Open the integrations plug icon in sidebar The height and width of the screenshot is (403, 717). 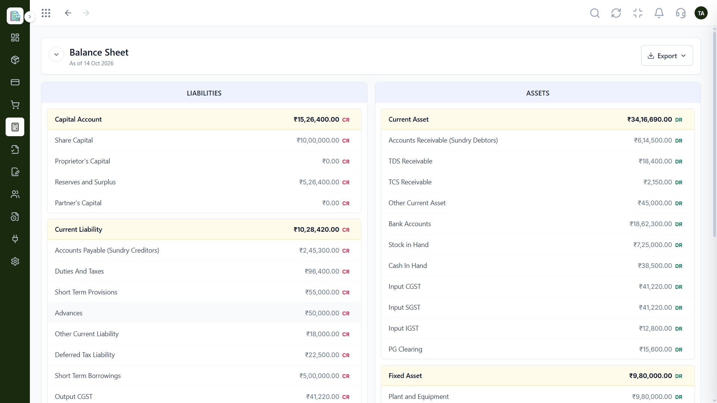coord(15,239)
